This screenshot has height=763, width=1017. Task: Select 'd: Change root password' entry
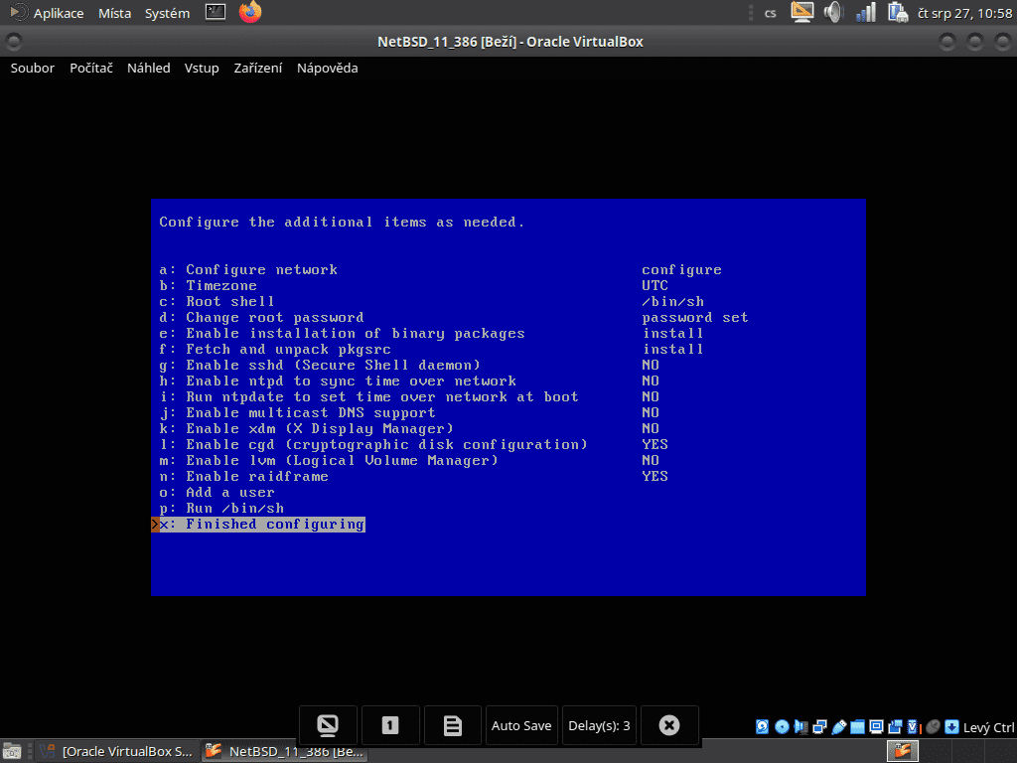click(x=261, y=318)
